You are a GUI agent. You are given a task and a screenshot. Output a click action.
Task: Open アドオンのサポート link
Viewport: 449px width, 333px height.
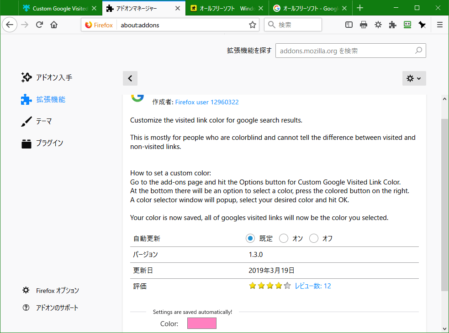[x=50, y=307]
